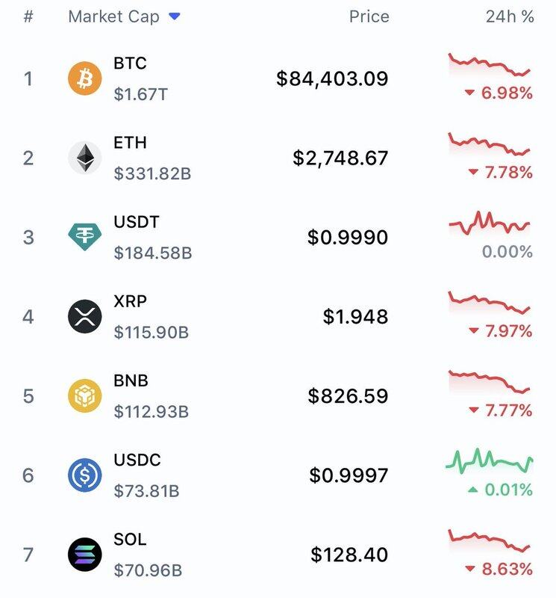Click the USDT market cap $184.58B
The width and height of the screenshot is (556, 598).
[152, 253]
